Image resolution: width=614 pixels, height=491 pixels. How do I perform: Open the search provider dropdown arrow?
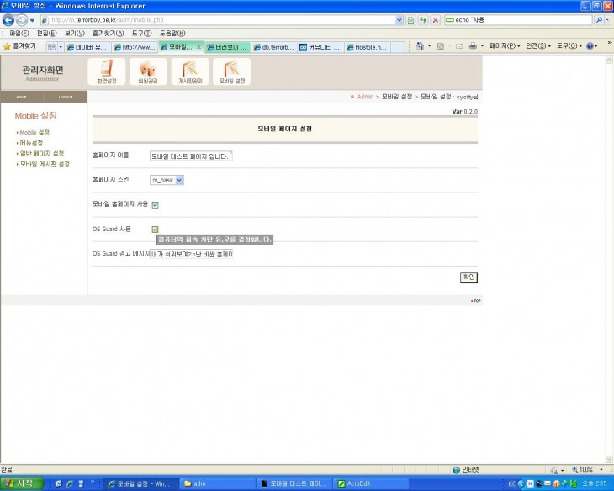pyautogui.click(x=607, y=19)
